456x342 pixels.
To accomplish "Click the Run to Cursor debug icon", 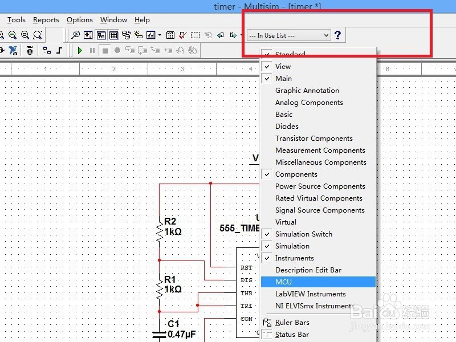I will click(x=168, y=50).
